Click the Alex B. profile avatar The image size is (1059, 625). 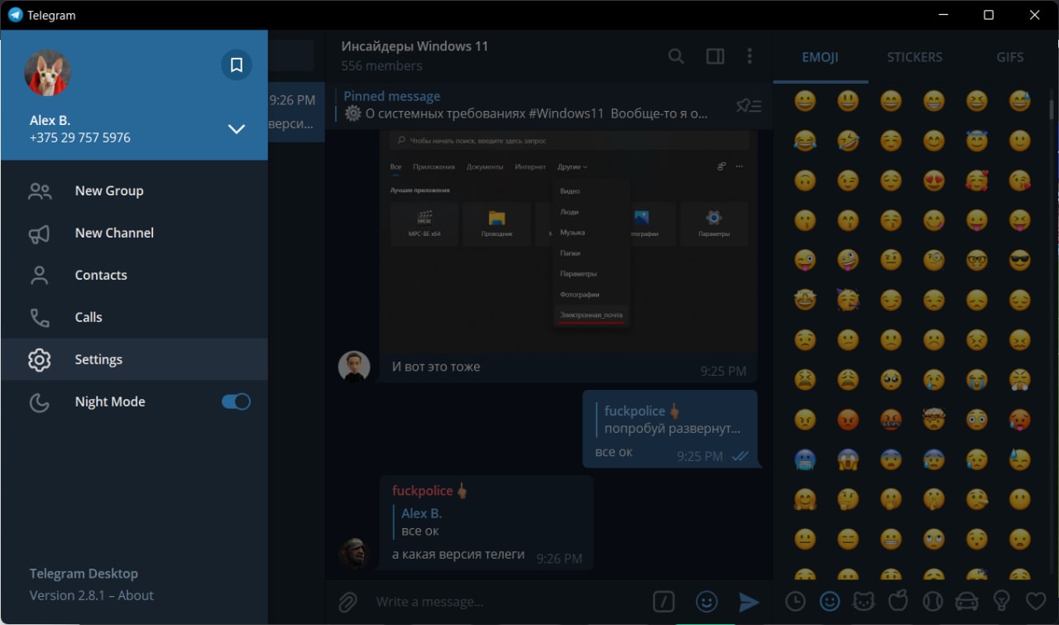click(x=48, y=73)
